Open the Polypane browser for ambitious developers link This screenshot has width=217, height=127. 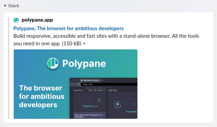(69, 28)
